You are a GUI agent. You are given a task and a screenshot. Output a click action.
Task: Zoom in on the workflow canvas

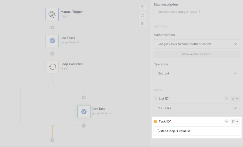coord(142,7)
